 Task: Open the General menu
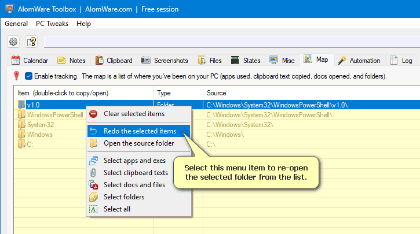pos(16,24)
